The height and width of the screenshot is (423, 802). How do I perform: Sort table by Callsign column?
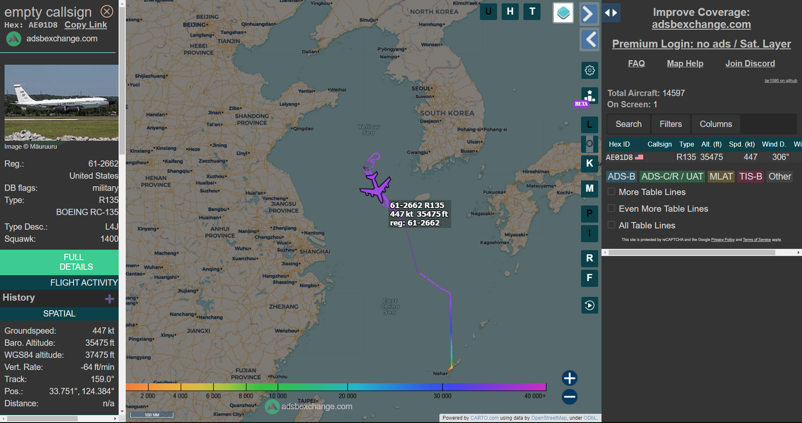click(660, 144)
